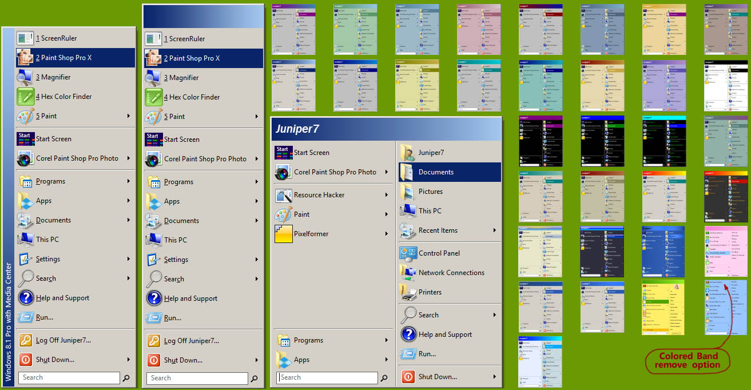Open Hex Color Finder

tap(64, 96)
